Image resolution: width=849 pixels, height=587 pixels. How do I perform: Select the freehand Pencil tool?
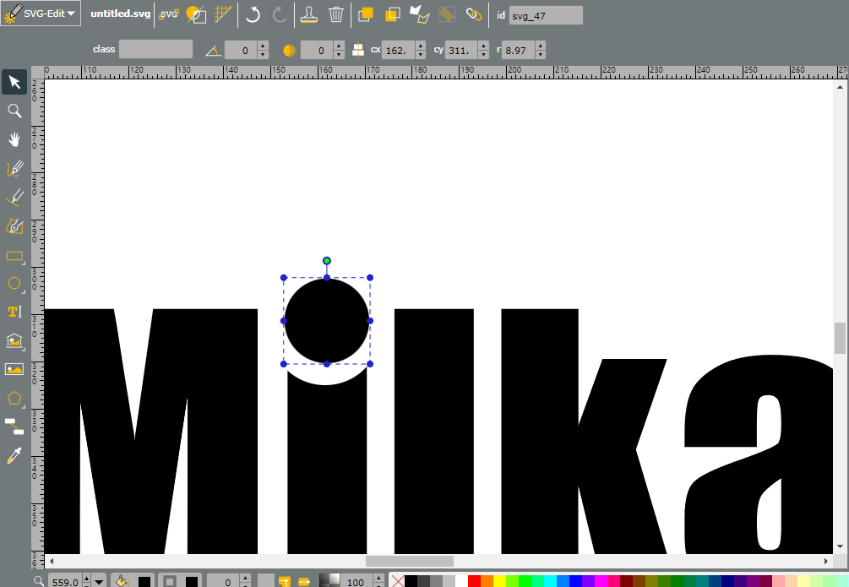coord(14,168)
